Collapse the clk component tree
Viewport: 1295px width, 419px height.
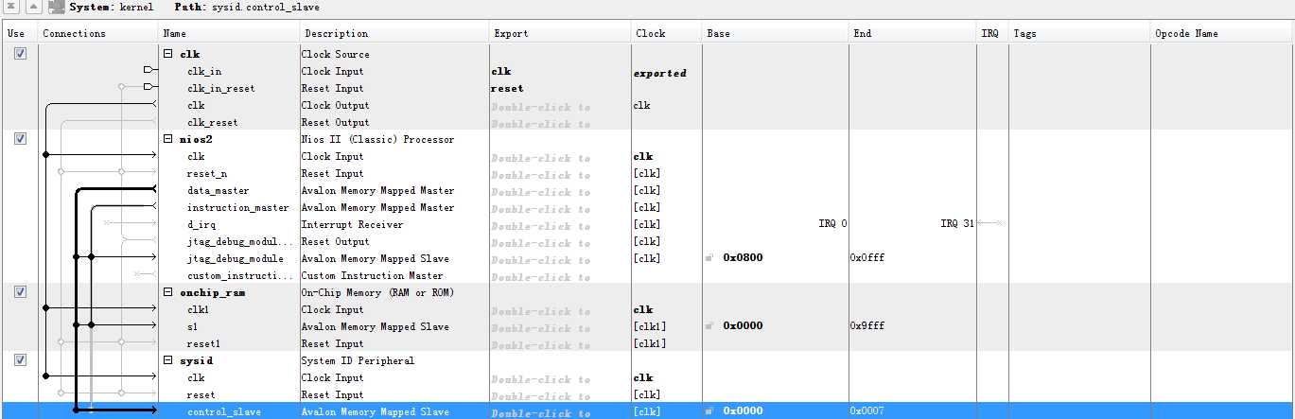(x=167, y=54)
